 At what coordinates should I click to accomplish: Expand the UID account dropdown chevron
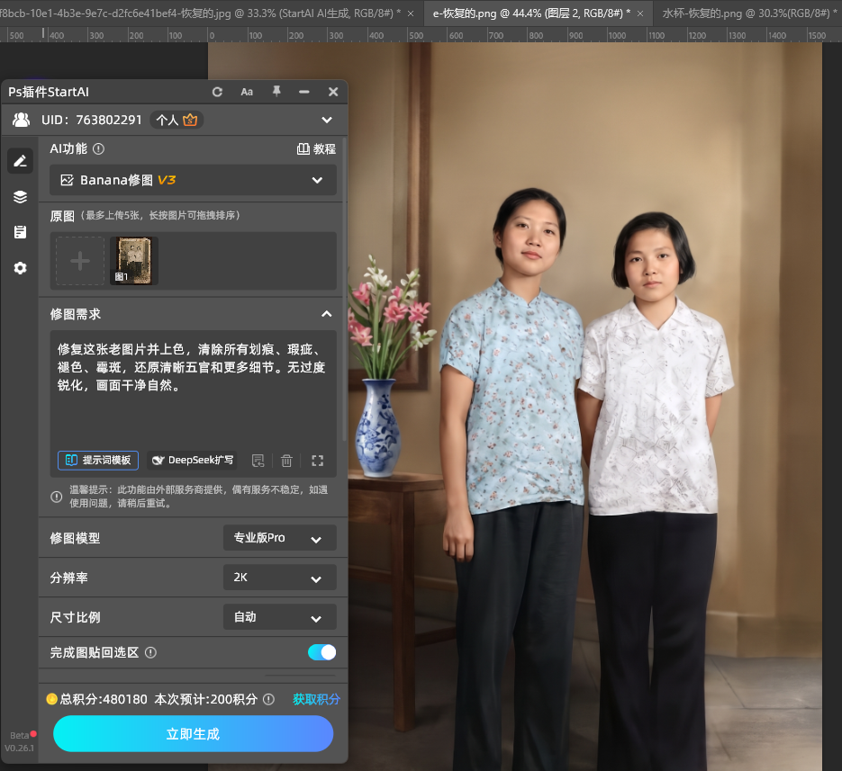(x=327, y=120)
